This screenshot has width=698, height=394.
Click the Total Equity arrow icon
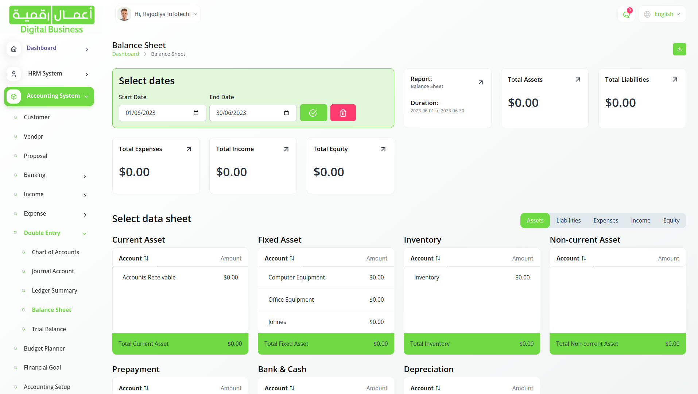pos(383,149)
